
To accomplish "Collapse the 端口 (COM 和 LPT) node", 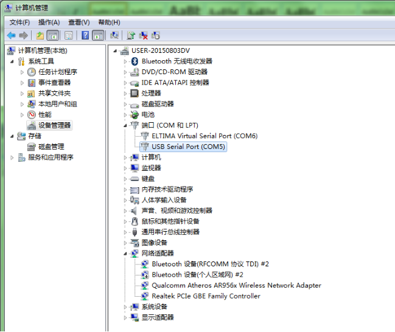I will coord(126,125).
